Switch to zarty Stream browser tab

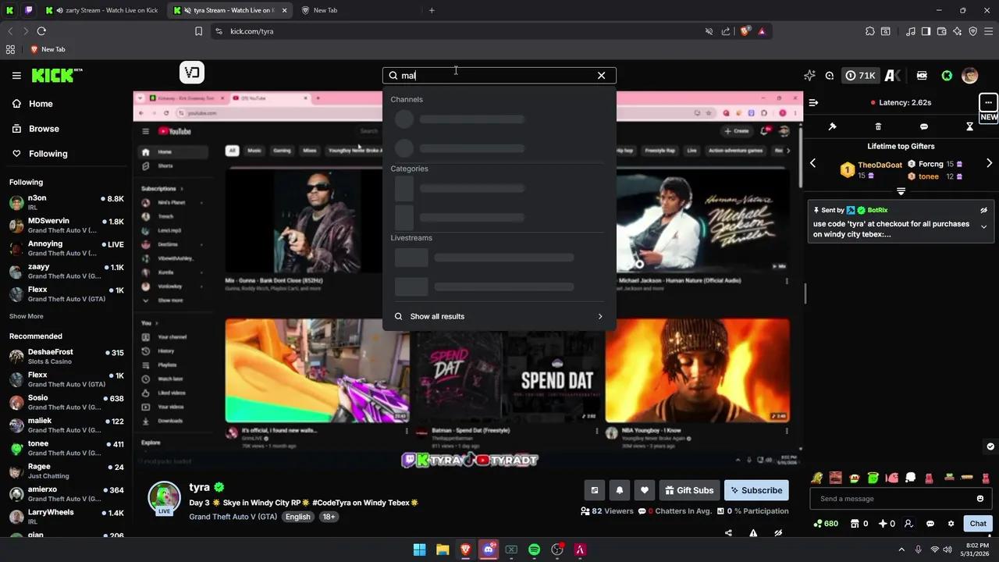pos(102,10)
